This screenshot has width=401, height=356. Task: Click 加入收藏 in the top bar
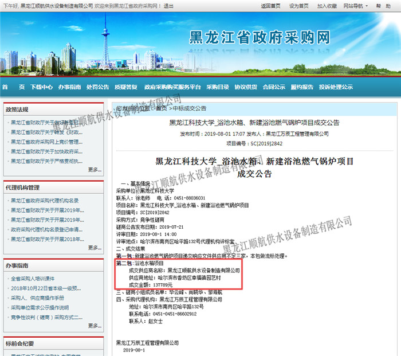(x=327, y=6)
